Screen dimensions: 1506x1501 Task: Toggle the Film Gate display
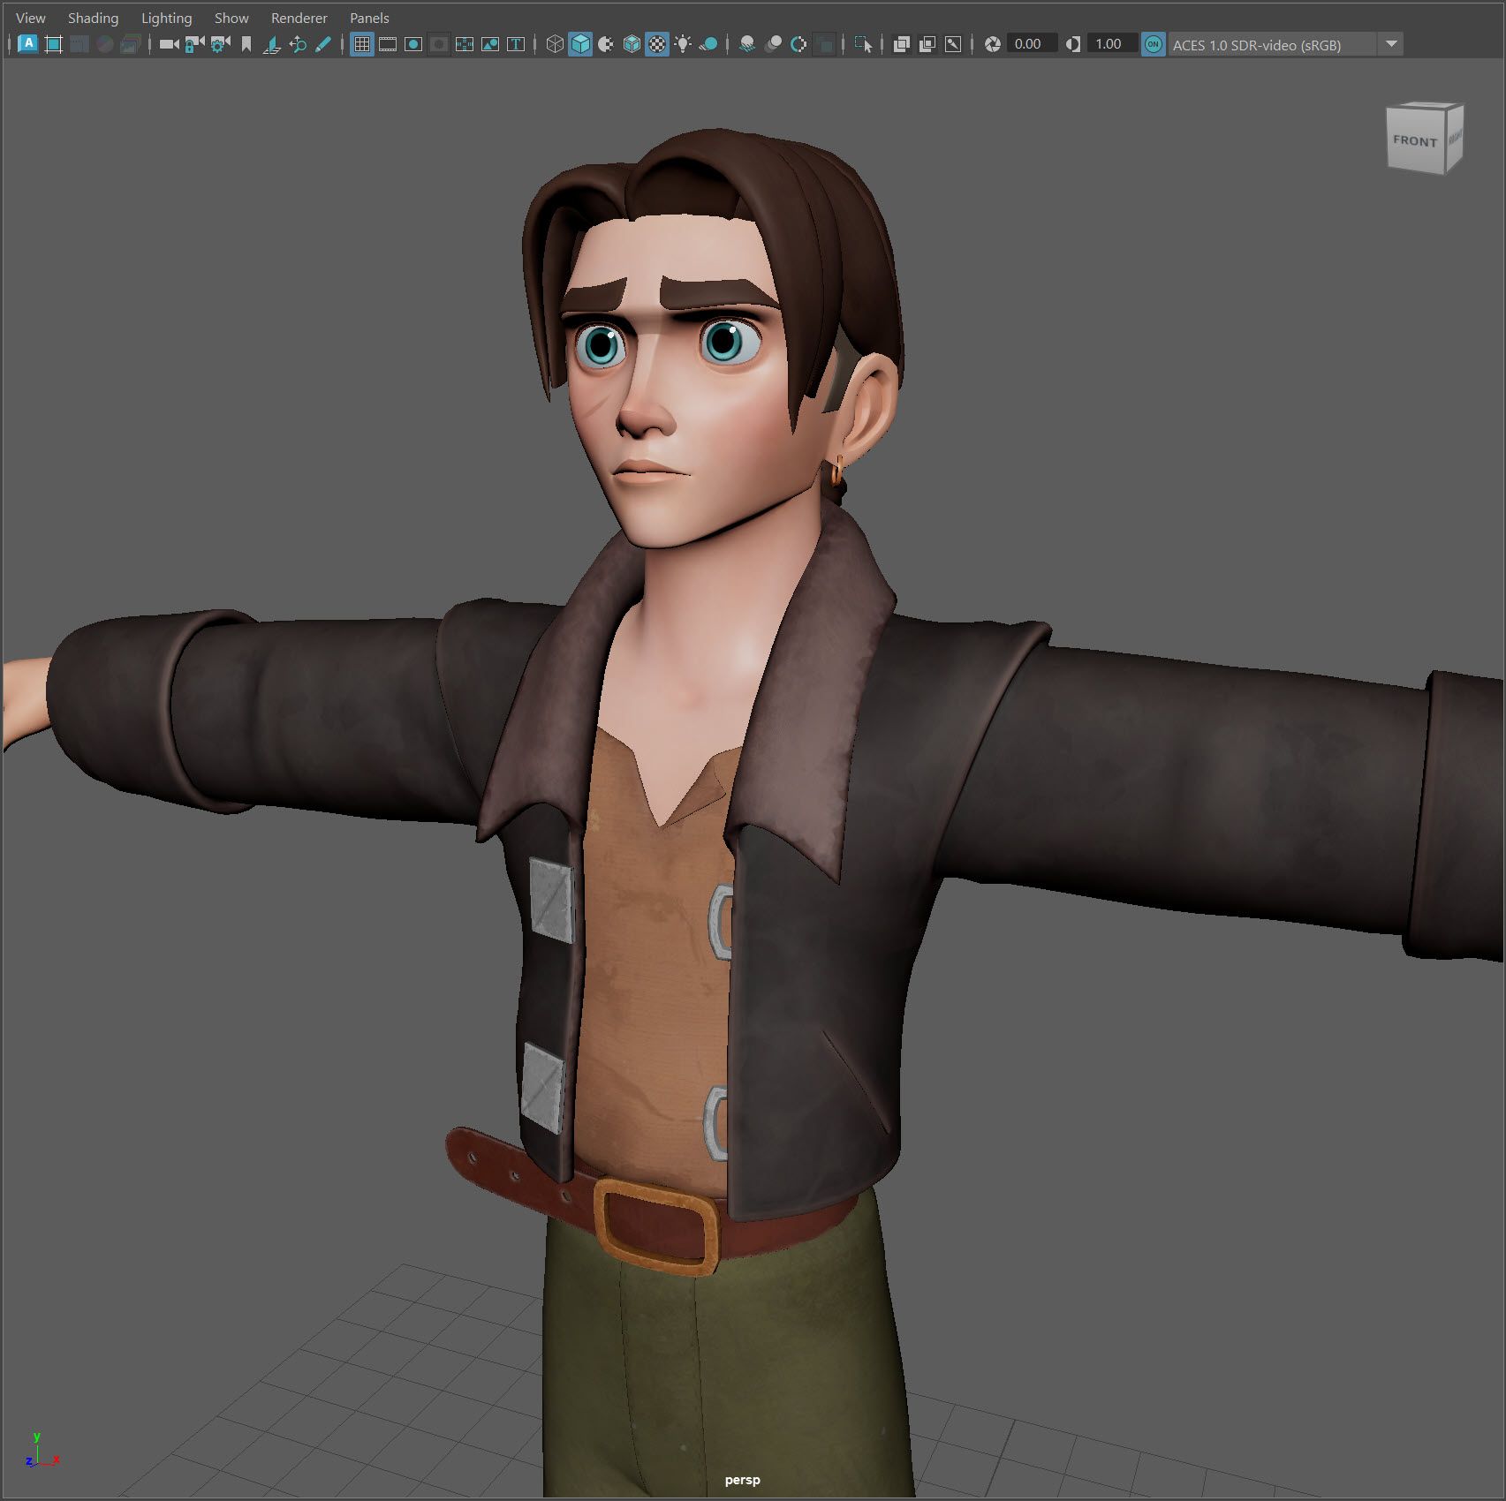tap(388, 43)
